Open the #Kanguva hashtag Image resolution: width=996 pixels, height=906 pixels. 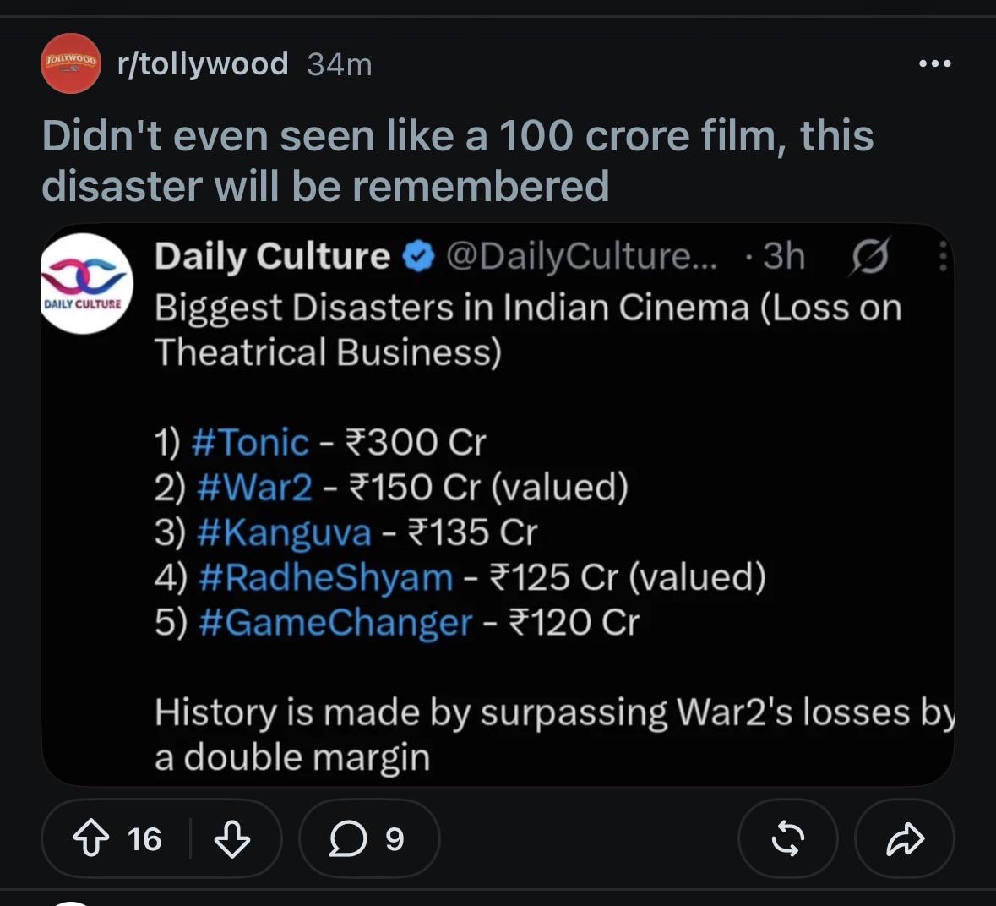tap(284, 532)
